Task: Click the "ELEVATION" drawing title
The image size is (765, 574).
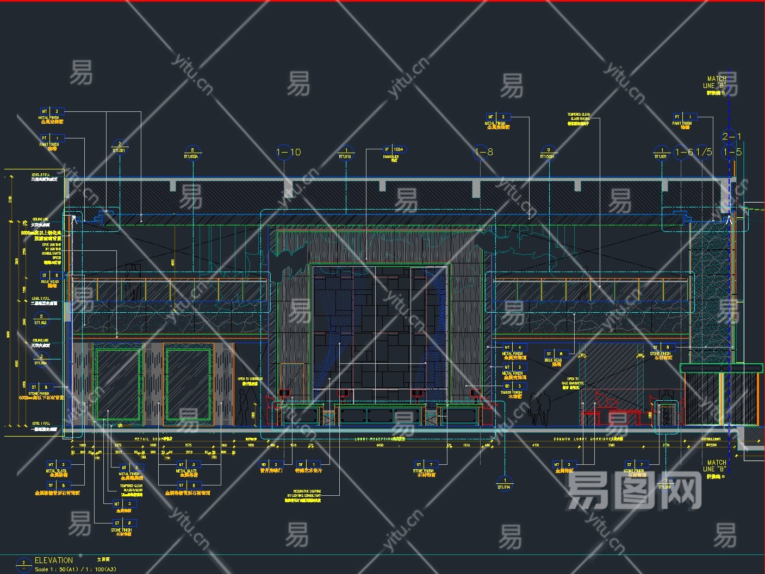Action: [x=54, y=560]
